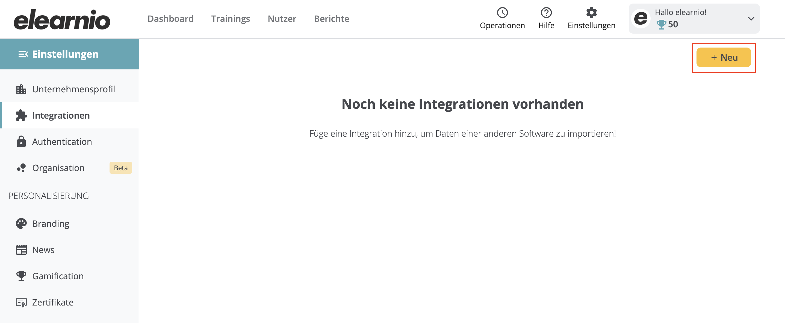Click the News newspaper icon
Image resolution: width=785 pixels, height=323 pixels.
tap(21, 250)
